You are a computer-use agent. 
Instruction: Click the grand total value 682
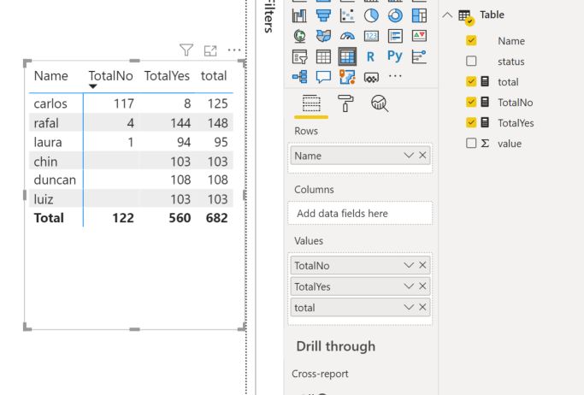click(x=217, y=218)
